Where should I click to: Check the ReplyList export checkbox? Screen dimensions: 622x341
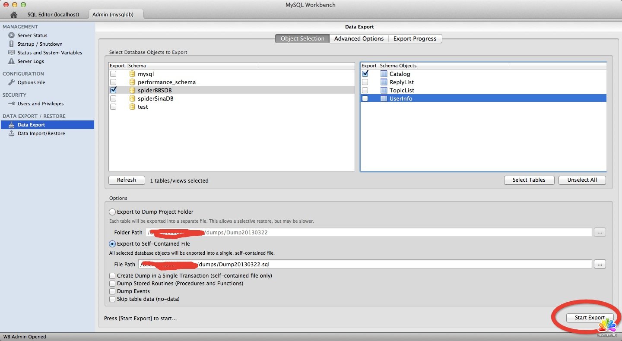[365, 82]
